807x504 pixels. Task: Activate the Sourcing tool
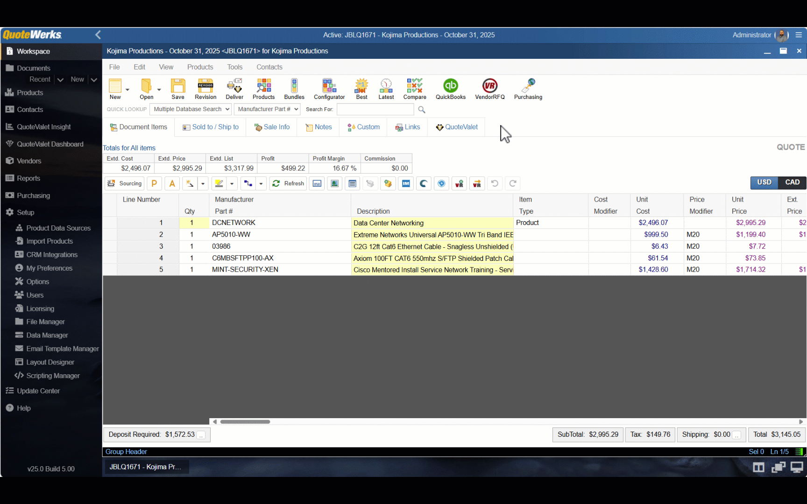[x=124, y=183]
